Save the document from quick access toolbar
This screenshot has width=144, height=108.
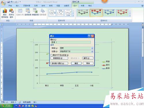(9, 2)
